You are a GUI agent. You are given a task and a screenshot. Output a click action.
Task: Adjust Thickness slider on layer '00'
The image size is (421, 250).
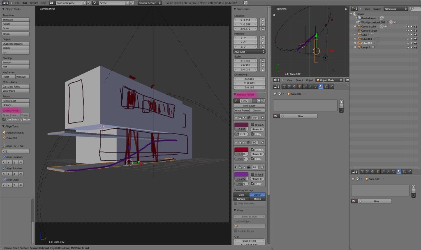tap(241, 159)
